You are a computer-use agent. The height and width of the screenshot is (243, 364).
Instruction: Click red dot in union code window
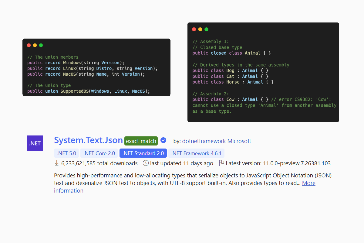click(x=29, y=45)
